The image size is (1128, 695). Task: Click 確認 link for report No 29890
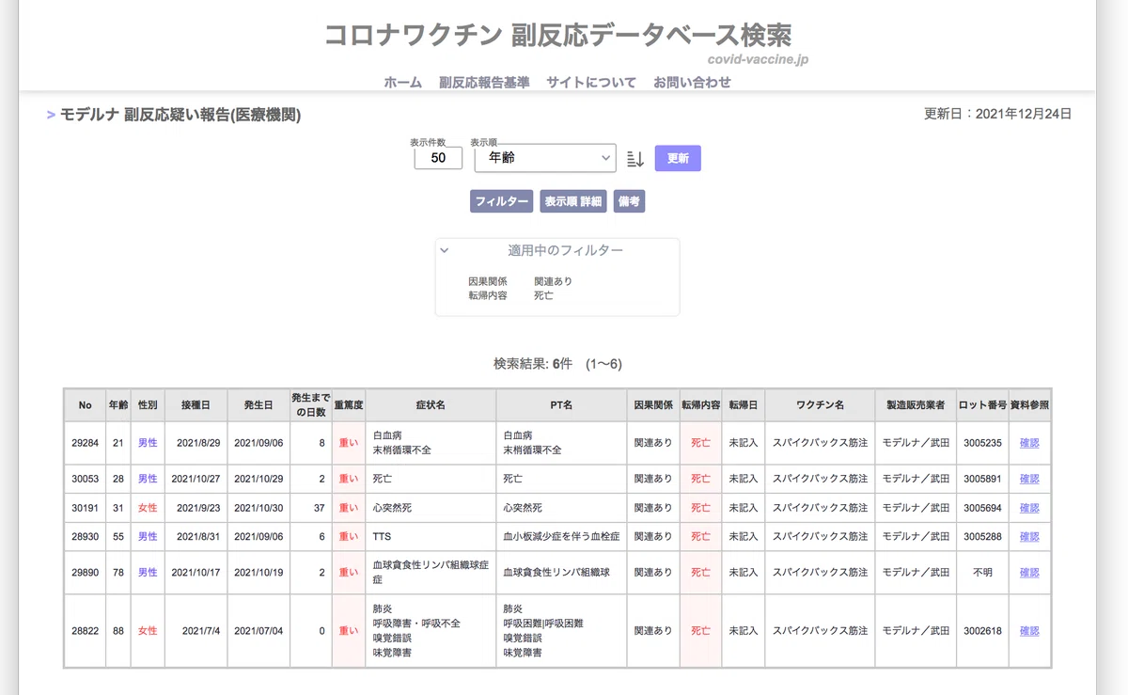click(1029, 572)
